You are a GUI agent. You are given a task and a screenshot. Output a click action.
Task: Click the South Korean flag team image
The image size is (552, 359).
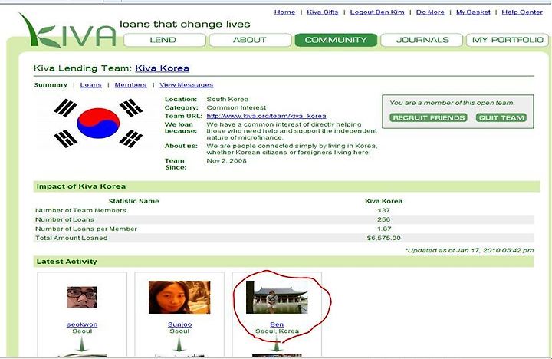point(98,123)
